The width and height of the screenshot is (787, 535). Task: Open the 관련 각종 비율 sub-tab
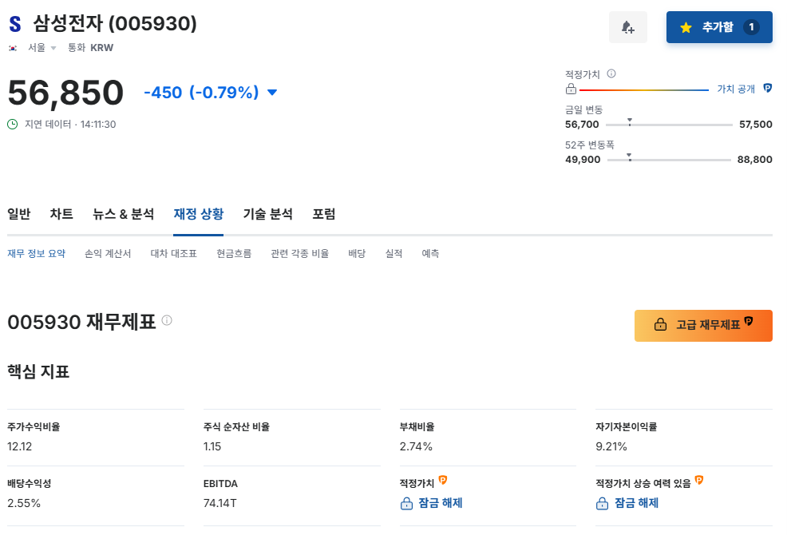pos(299,254)
